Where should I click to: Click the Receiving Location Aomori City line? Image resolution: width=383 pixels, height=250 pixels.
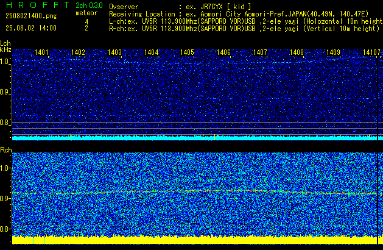(x=239, y=14)
